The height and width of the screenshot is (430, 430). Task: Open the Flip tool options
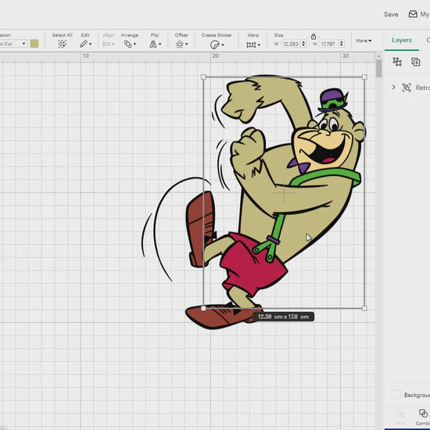coord(156,44)
